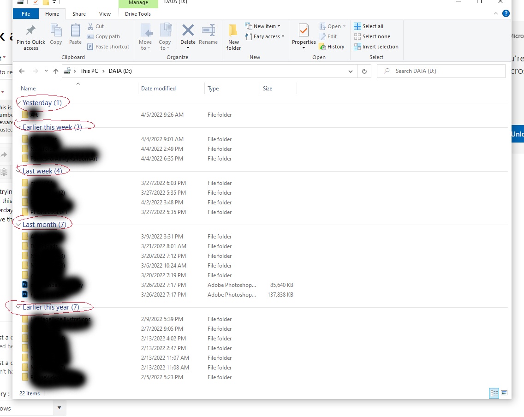The height and width of the screenshot is (417, 524).
Task: Open the Move to menu
Action: pos(145,37)
